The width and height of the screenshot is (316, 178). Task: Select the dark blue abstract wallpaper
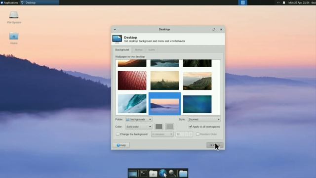tap(197, 104)
